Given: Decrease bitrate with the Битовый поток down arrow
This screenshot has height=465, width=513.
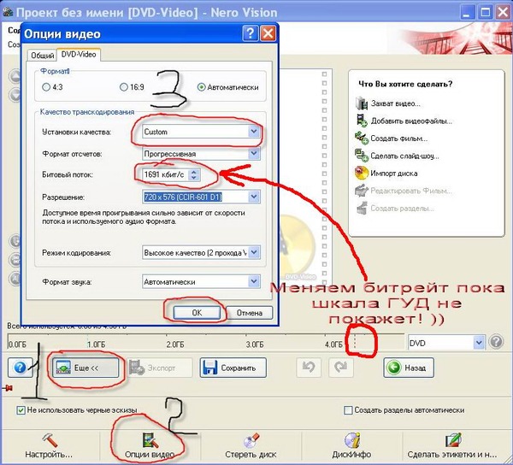Looking at the screenshot, I should [194, 178].
